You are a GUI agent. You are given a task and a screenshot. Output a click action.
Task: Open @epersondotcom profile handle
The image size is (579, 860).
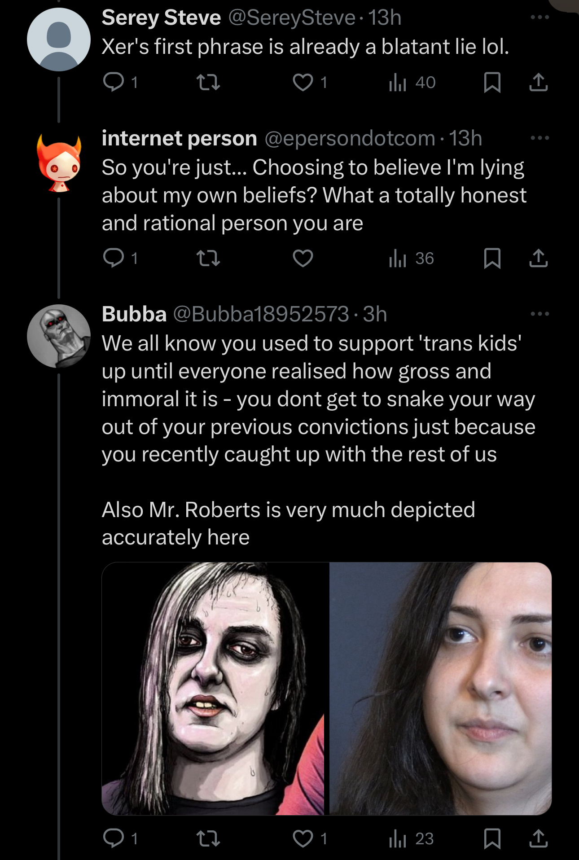[350, 138]
